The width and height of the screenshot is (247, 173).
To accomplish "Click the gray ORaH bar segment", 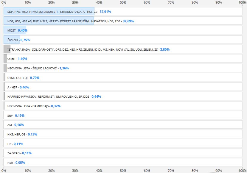I will [x=5, y=59].
